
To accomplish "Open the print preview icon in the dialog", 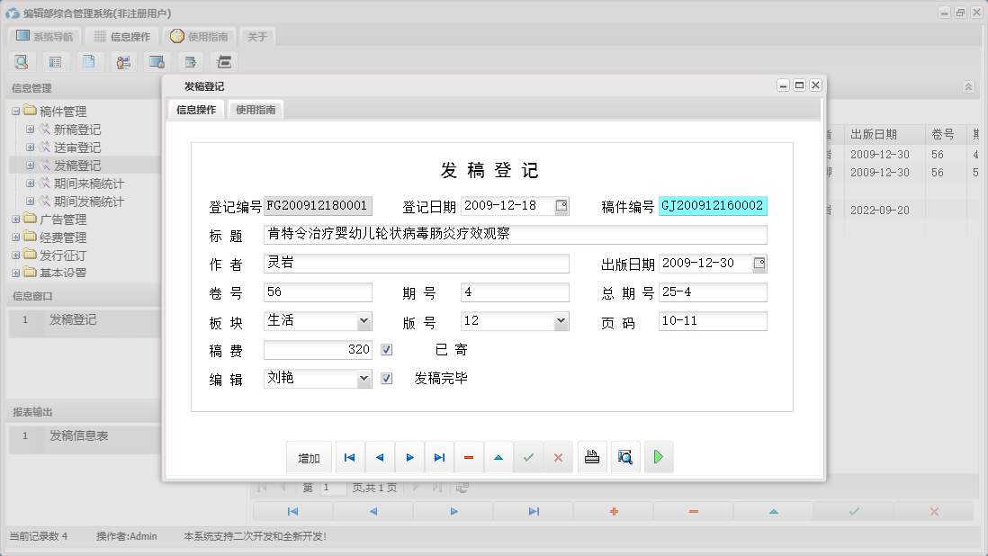I will (x=624, y=457).
